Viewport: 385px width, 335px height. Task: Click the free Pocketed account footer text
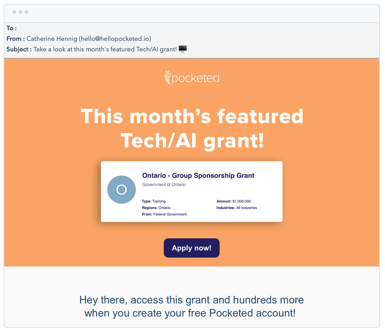191,307
